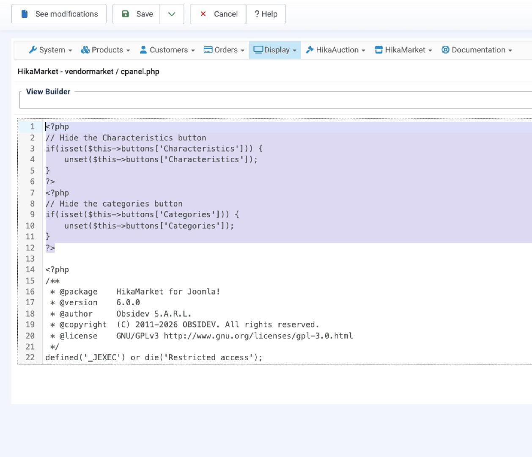Image resolution: width=532 pixels, height=457 pixels.
Task: Expand the System menu caret
Action: tap(70, 50)
